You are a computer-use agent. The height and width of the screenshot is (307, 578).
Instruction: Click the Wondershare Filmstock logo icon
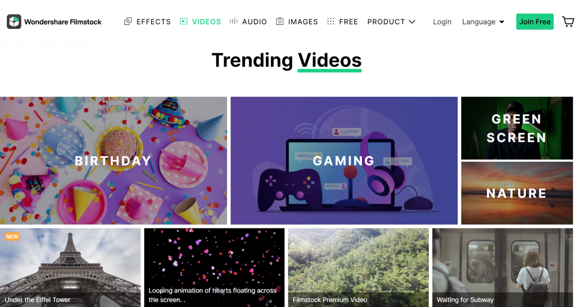click(x=14, y=22)
